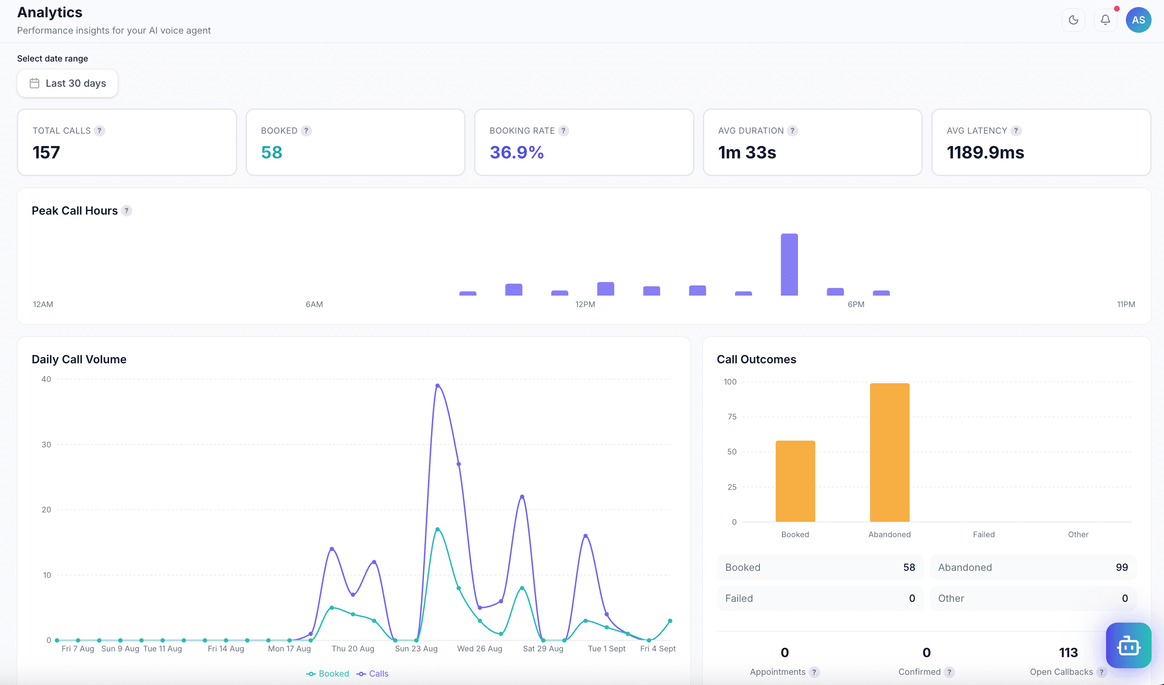Show help for Total Calls metric
Image resolution: width=1164 pixels, height=685 pixels.
[99, 131]
